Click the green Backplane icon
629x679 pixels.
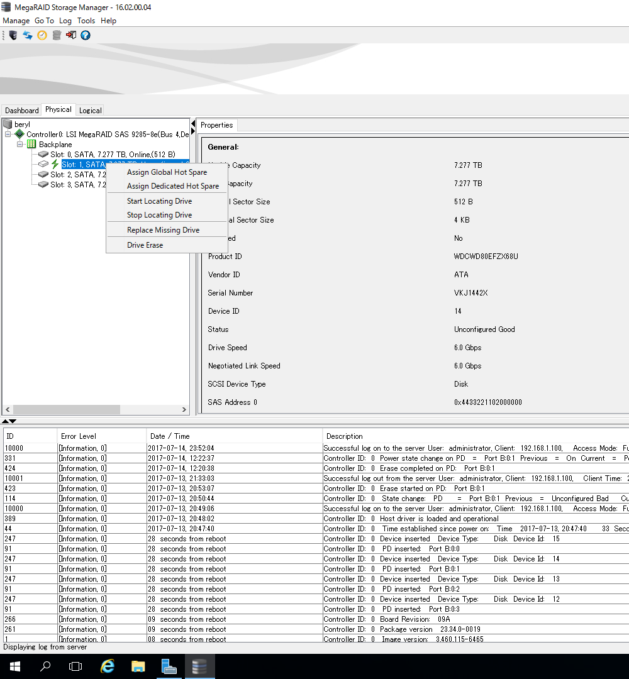(x=31, y=144)
